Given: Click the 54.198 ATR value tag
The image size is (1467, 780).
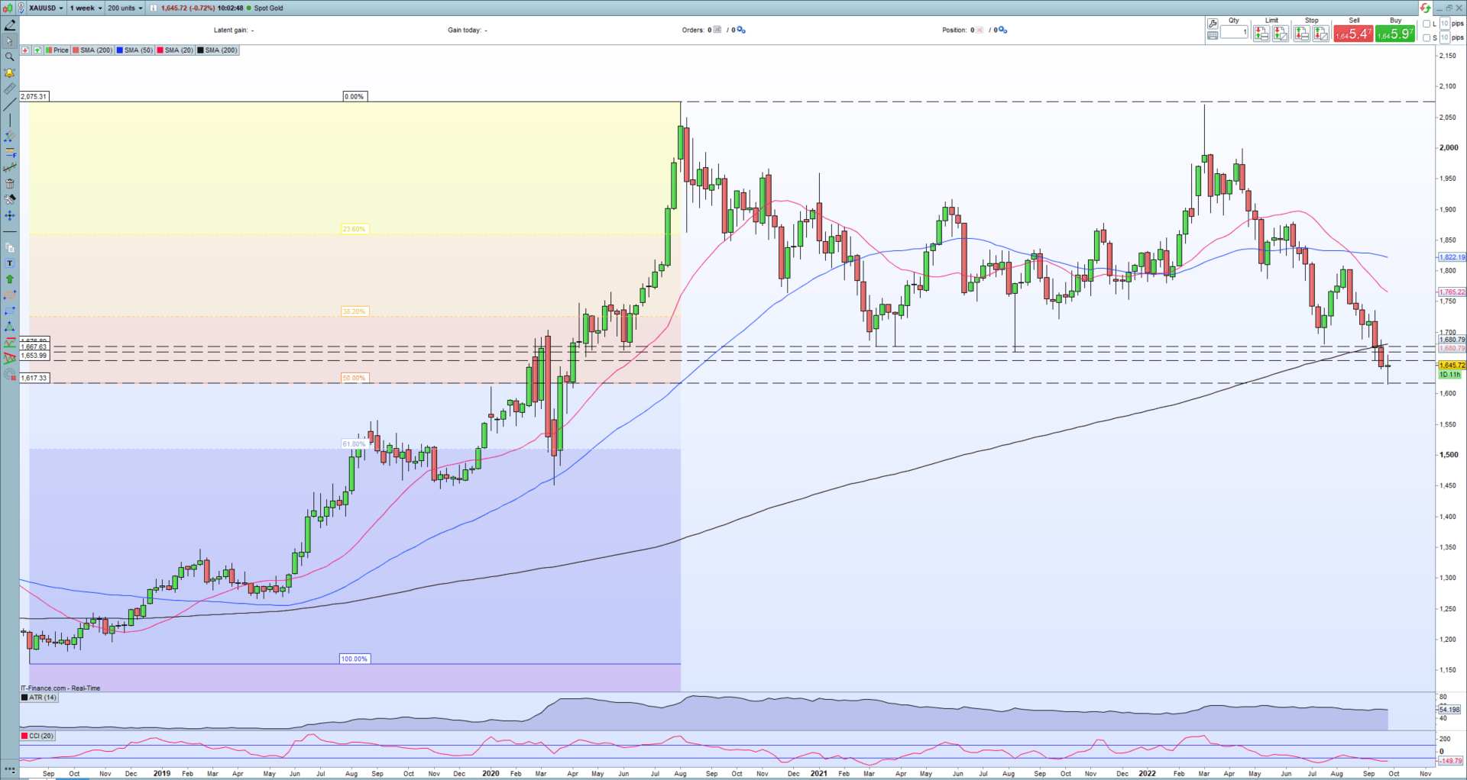Looking at the screenshot, I should tap(1449, 709).
